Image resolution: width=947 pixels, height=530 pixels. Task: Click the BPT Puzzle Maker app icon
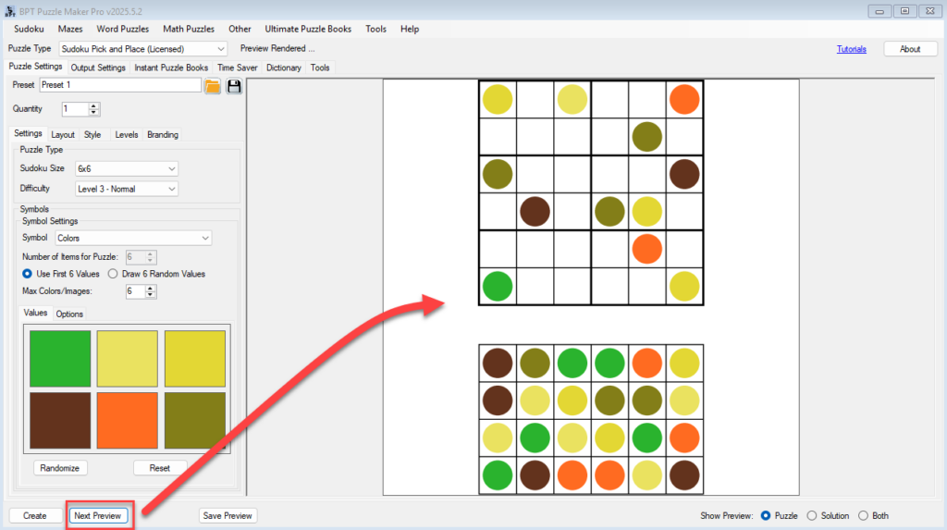point(9,11)
